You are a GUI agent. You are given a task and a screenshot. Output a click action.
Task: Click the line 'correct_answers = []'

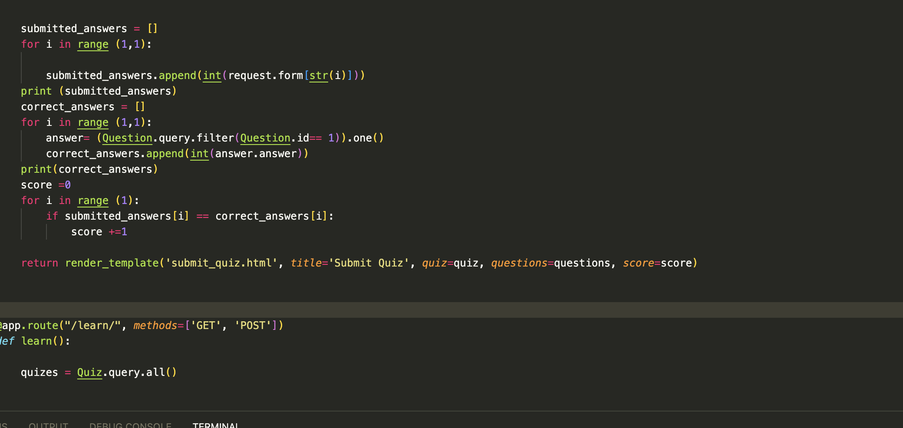pos(83,107)
